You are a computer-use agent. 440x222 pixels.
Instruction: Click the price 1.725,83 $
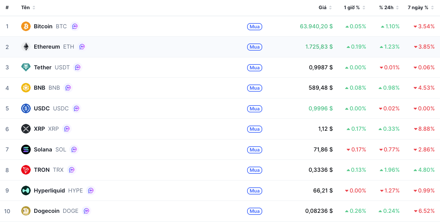click(x=319, y=47)
